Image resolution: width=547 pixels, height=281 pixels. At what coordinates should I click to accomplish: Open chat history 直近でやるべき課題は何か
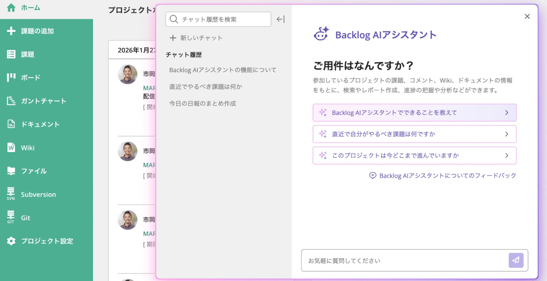(x=206, y=87)
